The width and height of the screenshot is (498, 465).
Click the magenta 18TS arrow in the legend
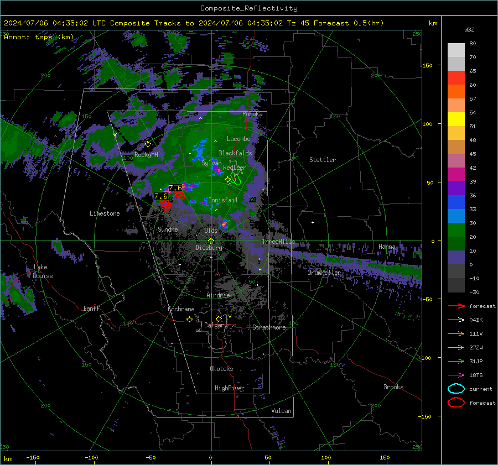[x=456, y=375]
